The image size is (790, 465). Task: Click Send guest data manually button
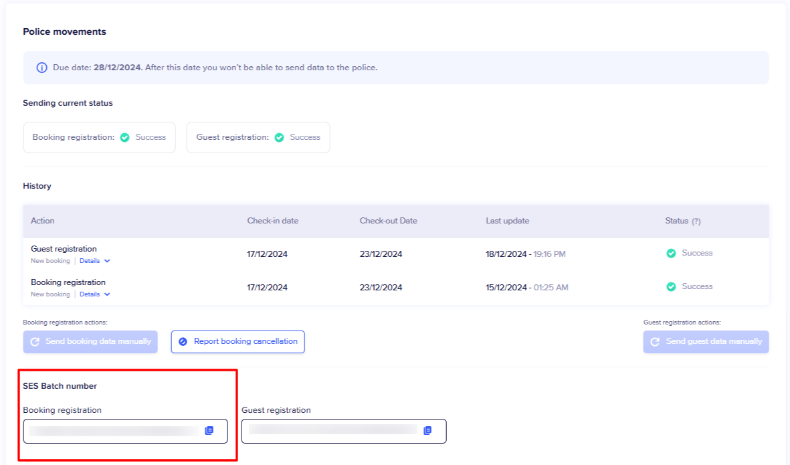pyautogui.click(x=706, y=341)
